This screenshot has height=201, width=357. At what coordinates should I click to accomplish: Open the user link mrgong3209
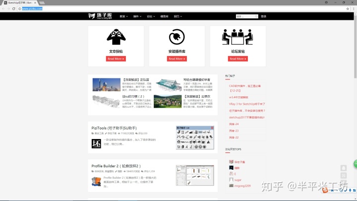tap(242, 186)
